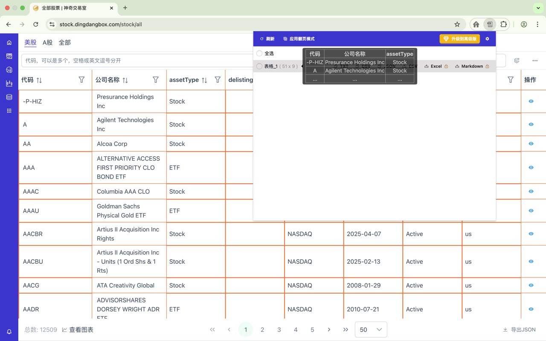Open a new browser tab
This screenshot has width=546, height=341.
[x=125, y=8]
